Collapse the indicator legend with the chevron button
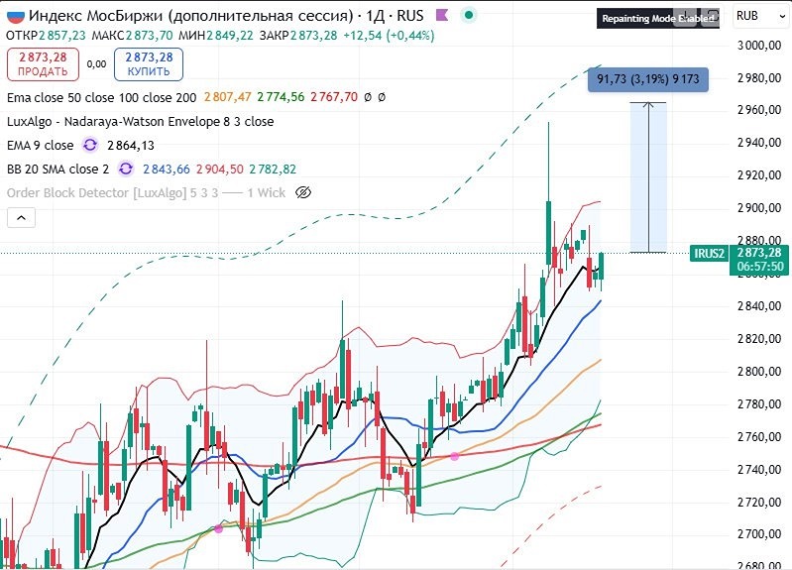 pos(21,218)
